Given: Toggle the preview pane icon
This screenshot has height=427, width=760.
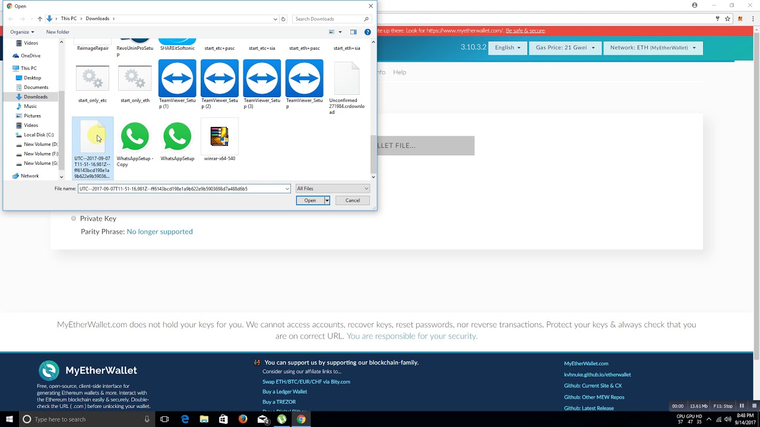Looking at the screenshot, I should coord(353,32).
